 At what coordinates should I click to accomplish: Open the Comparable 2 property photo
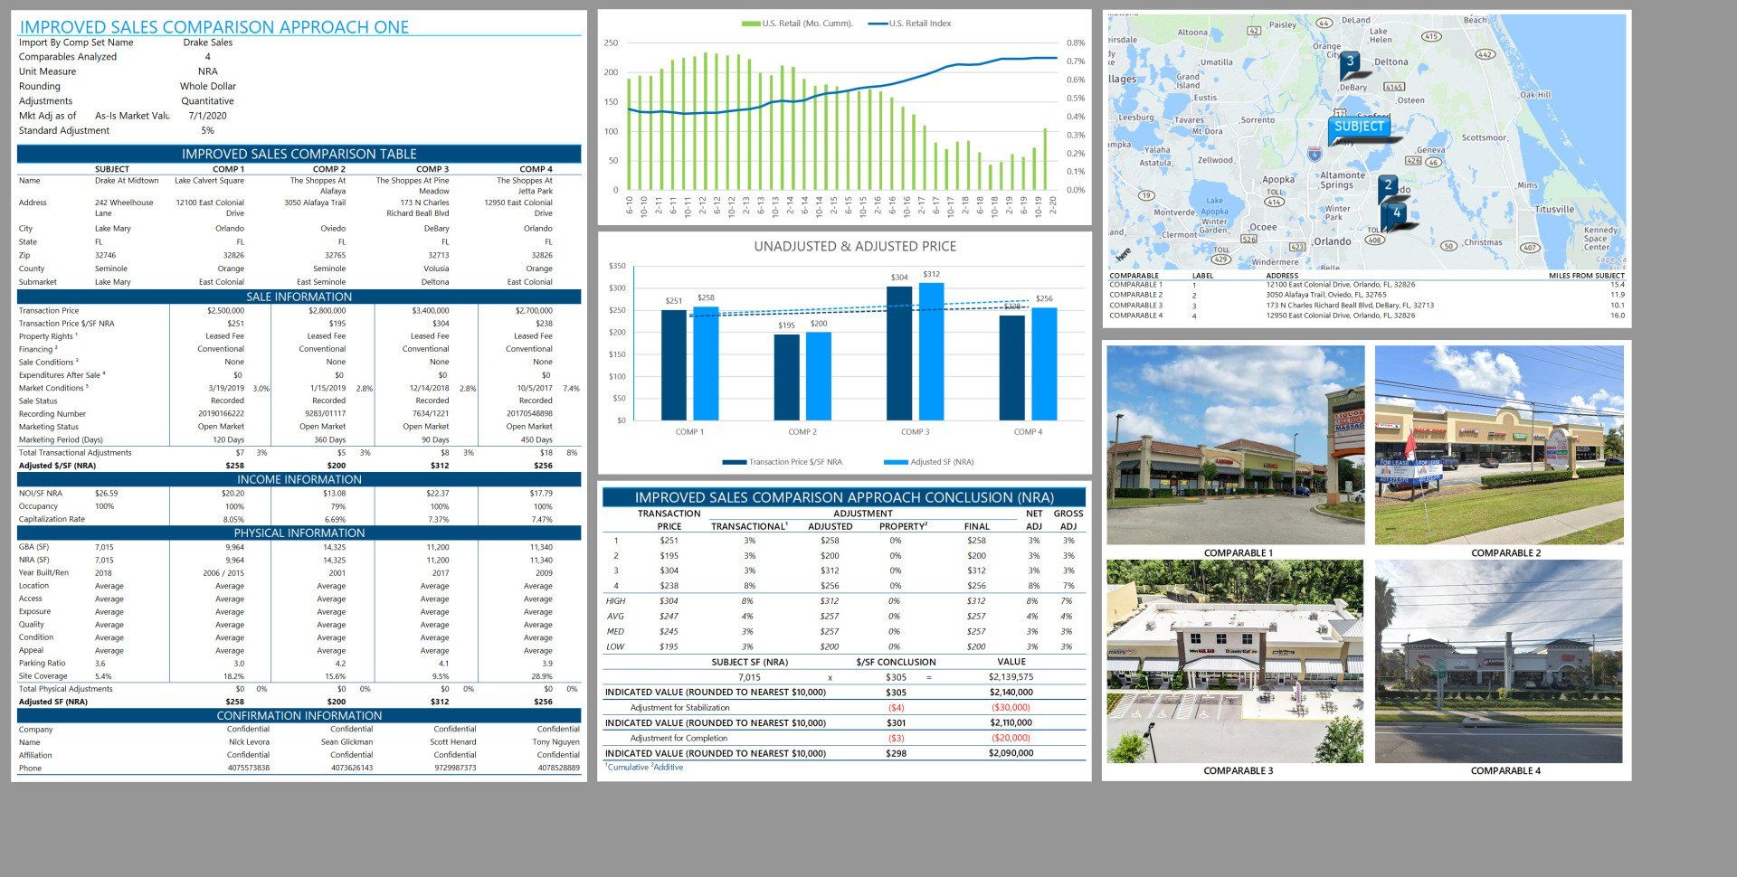click(x=1499, y=445)
